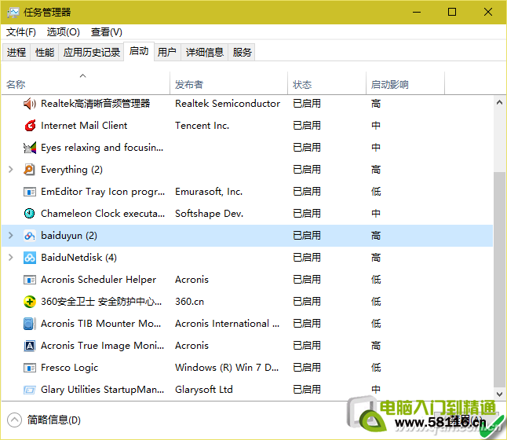Expand the BaiduNetdisk (4) group
Viewport: 507px width, 440px height.
click(x=11, y=258)
